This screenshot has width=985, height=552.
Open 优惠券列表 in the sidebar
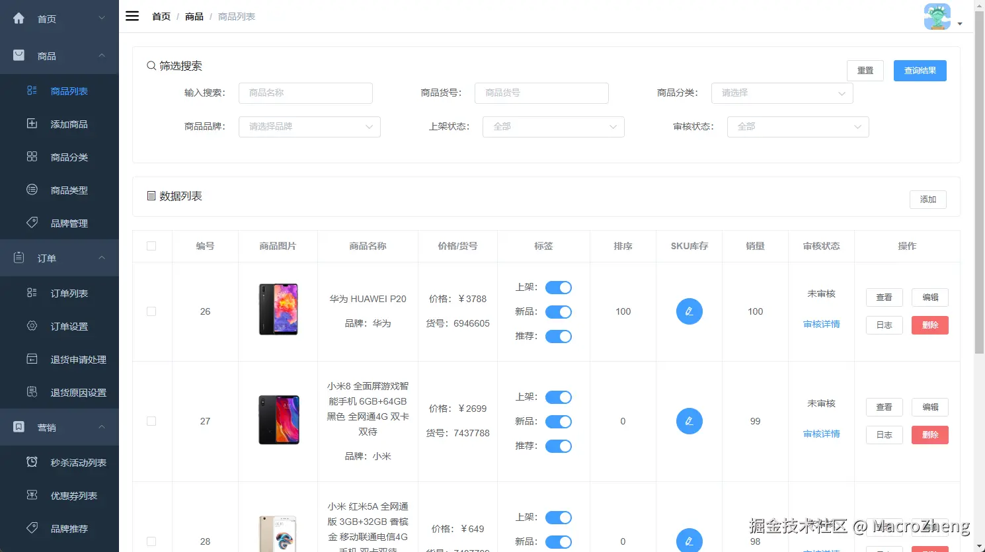[59, 495]
